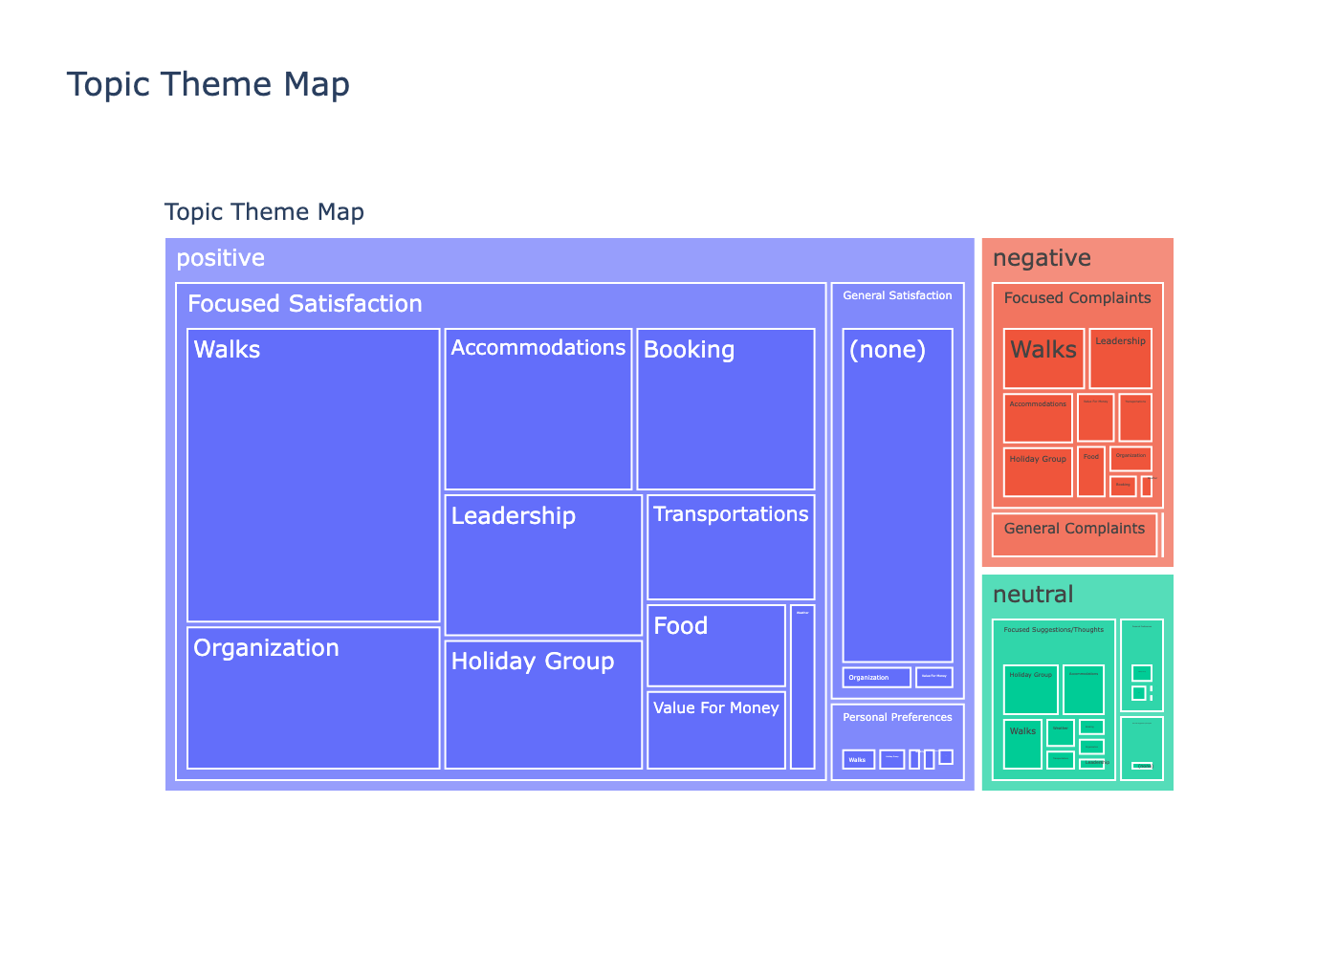Screen dimensions: 1339x956
Task: Select Value For Money tile in Focused Complaints
Action: (x=1096, y=418)
